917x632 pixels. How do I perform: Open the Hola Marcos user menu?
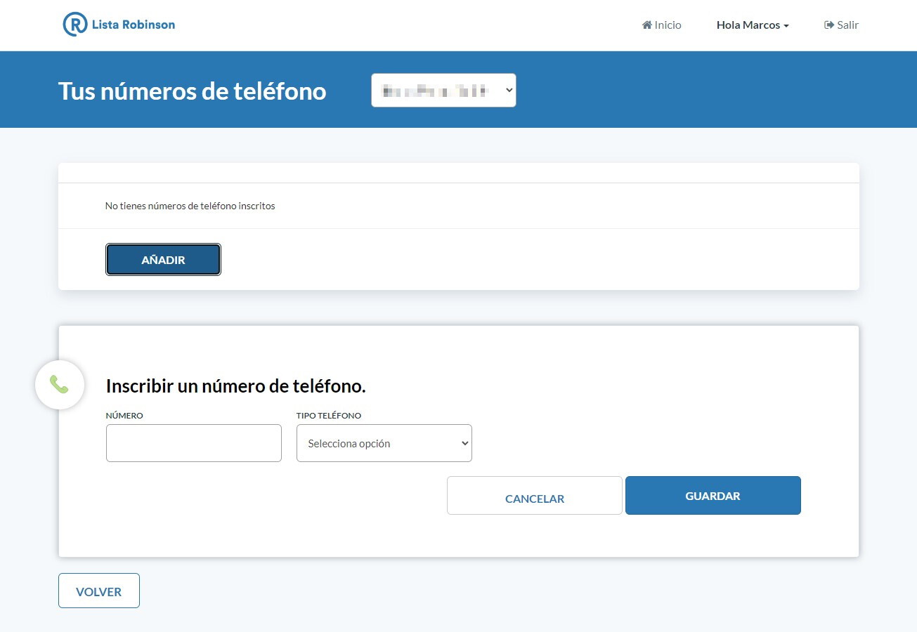click(x=753, y=25)
